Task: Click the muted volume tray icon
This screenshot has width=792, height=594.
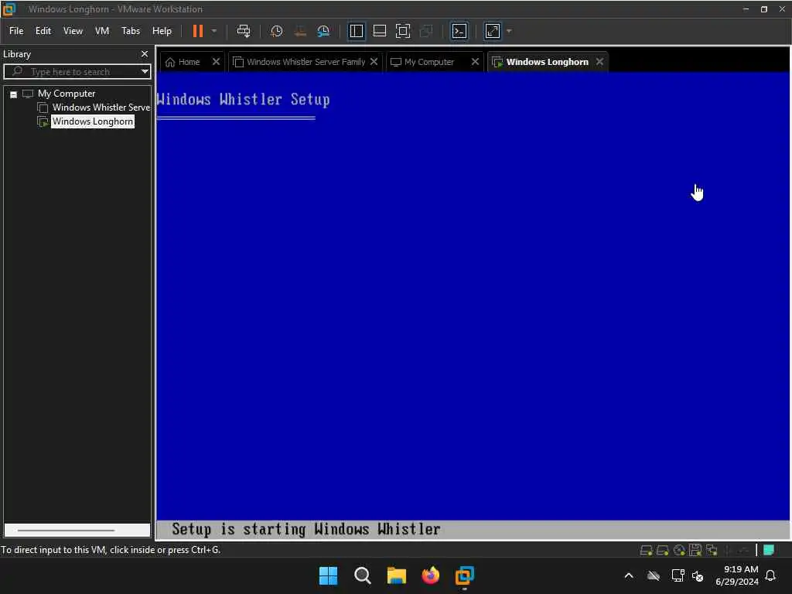Action: coord(698,575)
